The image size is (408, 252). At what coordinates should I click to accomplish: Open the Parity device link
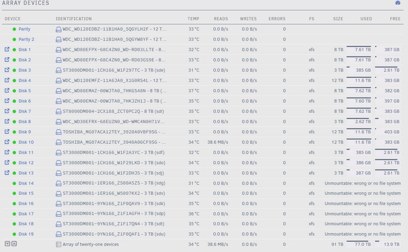(24, 29)
